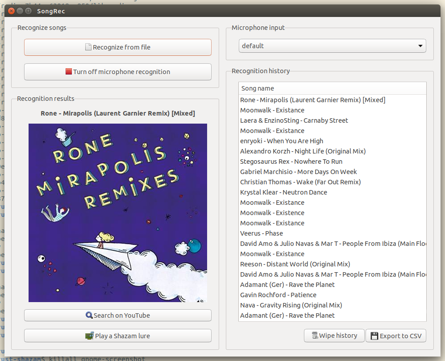Search the recognized song on YouTube
This screenshot has width=445, height=361.
point(117,315)
